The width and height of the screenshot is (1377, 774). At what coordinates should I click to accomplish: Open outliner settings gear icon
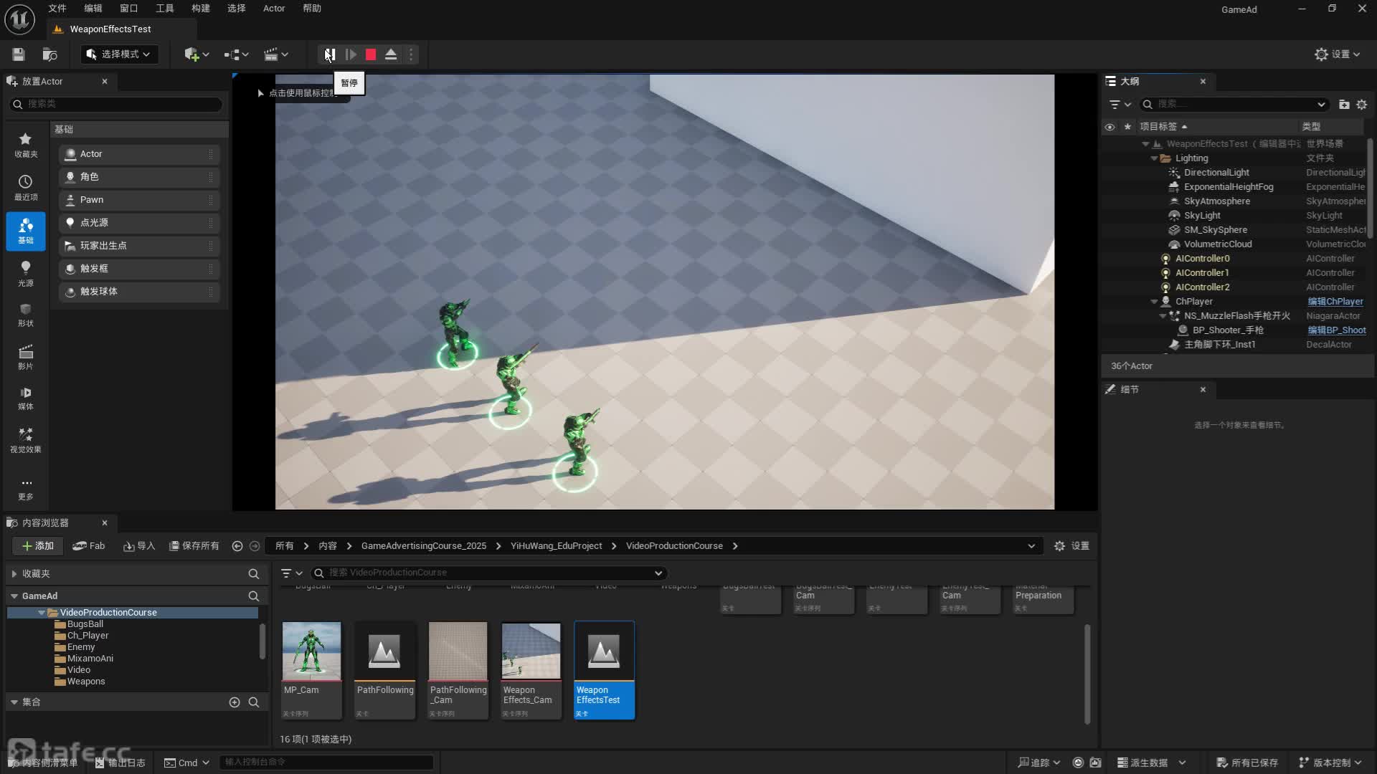coord(1361,105)
